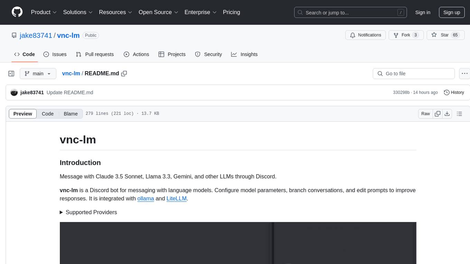Viewport: 470px width, 264px height.
Task: Open the Pricing page
Action: [232, 12]
